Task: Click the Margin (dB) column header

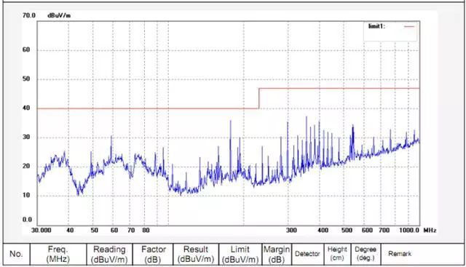Action: click(277, 254)
